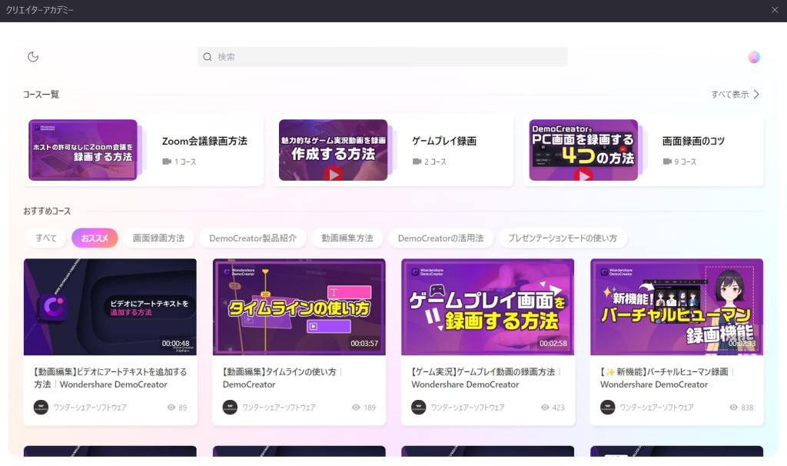Image resolution: width=787 pixels, height=466 pixels.
Task: Open the 【動画編集】タイムラインの使い方 title
Action: click(282, 378)
